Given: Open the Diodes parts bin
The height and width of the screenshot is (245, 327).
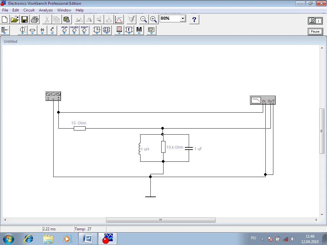Looking at the screenshot, I should [42, 30].
